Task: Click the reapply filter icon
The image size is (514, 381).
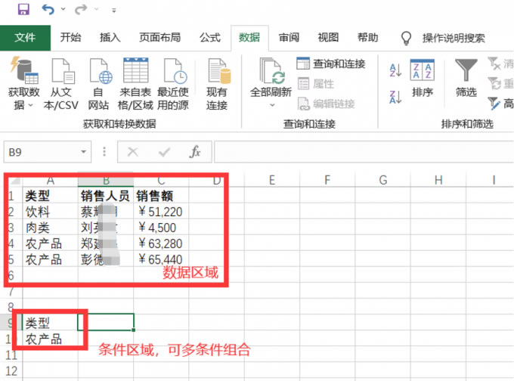Action: click(x=494, y=83)
